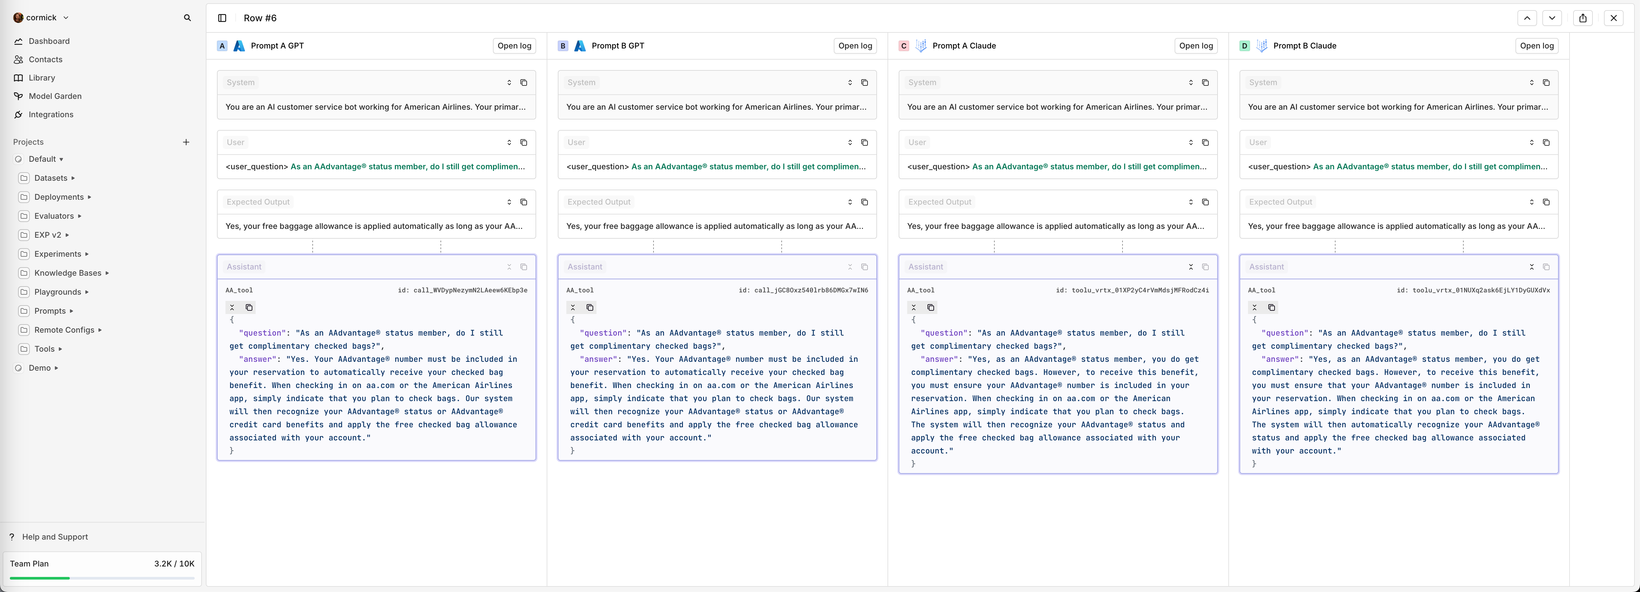Copy System message in Prompt A Claude
The height and width of the screenshot is (592, 1640).
click(1205, 83)
